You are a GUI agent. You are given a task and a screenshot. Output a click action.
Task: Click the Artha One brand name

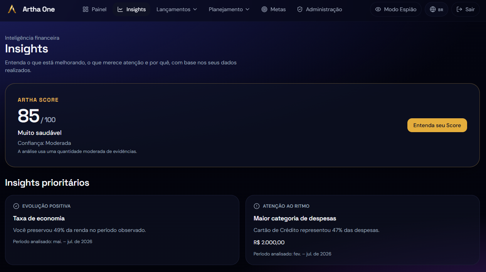click(x=39, y=9)
